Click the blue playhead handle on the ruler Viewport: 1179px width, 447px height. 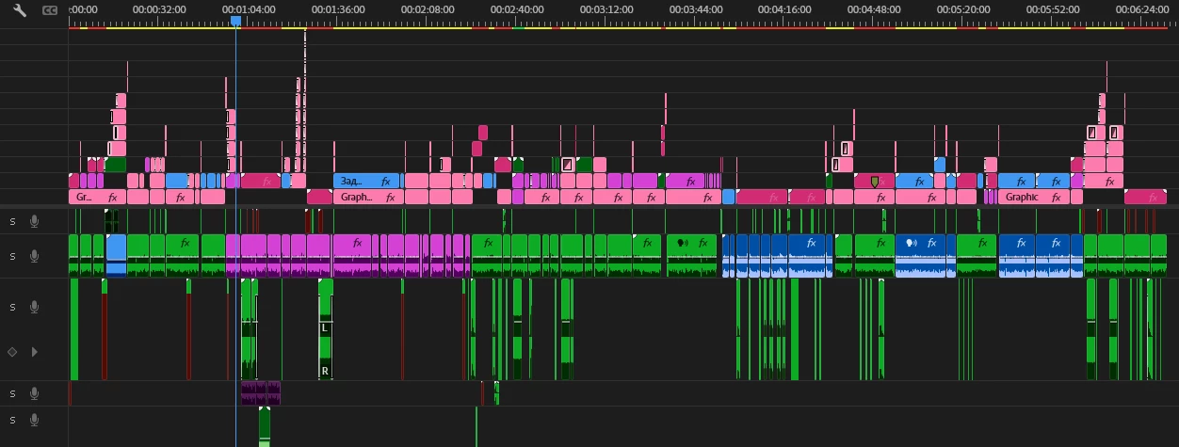235,21
